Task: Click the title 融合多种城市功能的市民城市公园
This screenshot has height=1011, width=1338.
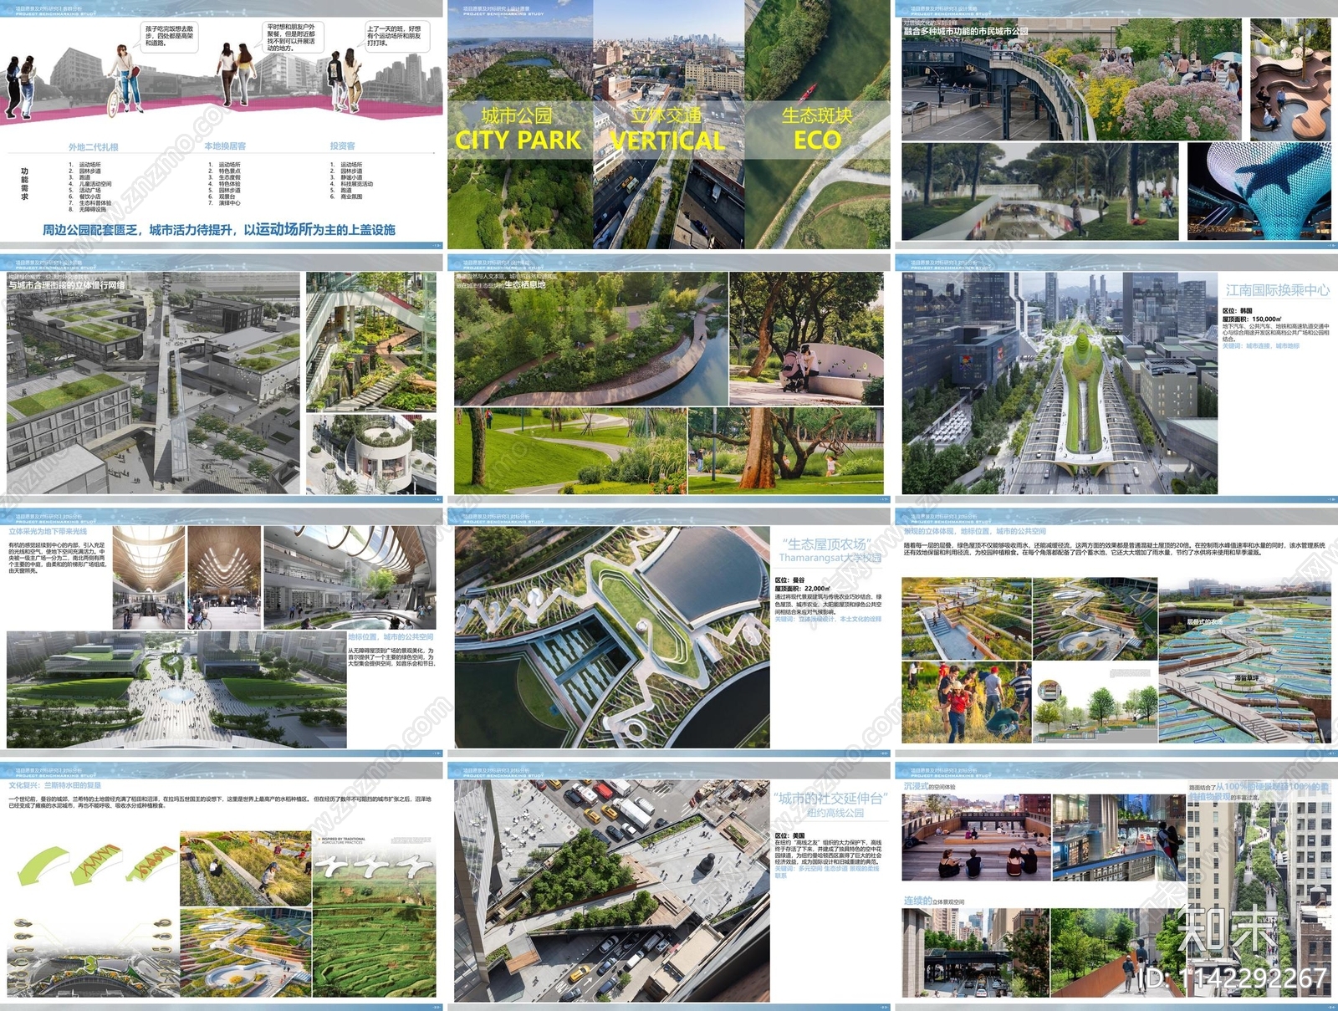Action: 966,31
